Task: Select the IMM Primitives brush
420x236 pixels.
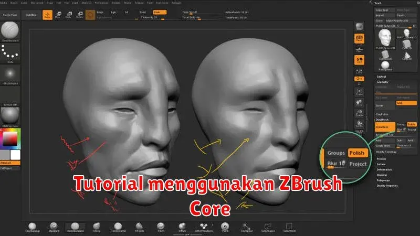Action: 204,228
